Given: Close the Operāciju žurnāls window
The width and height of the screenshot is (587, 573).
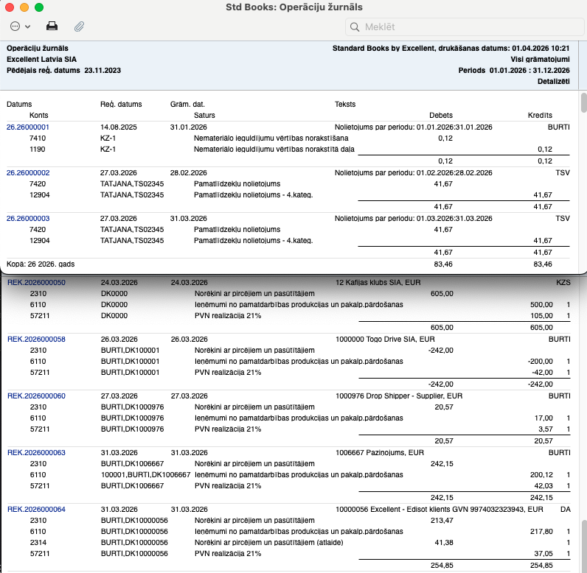Looking at the screenshot, I should (x=10, y=7).
